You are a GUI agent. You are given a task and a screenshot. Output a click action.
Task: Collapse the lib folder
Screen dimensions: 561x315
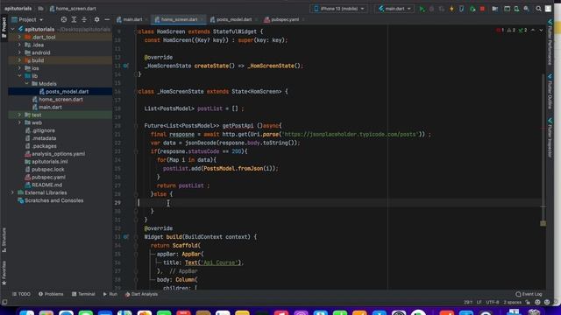[x=19, y=76]
